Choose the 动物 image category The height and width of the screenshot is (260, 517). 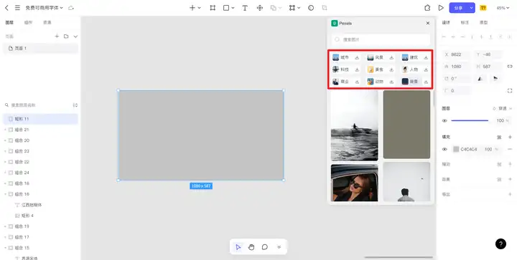click(376, 82)
